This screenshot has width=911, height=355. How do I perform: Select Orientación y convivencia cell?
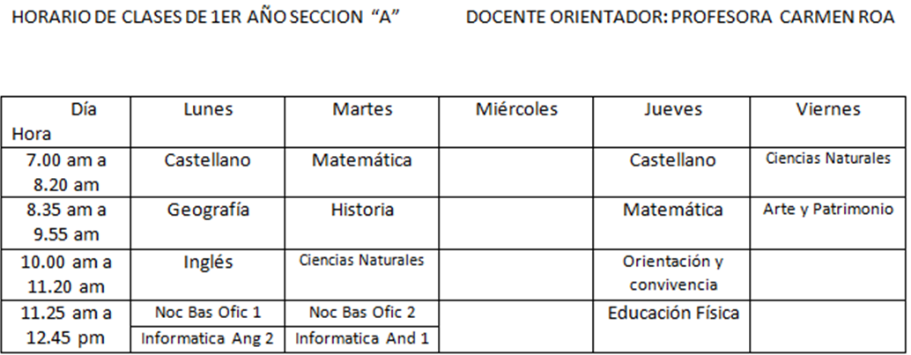[671, 275]
